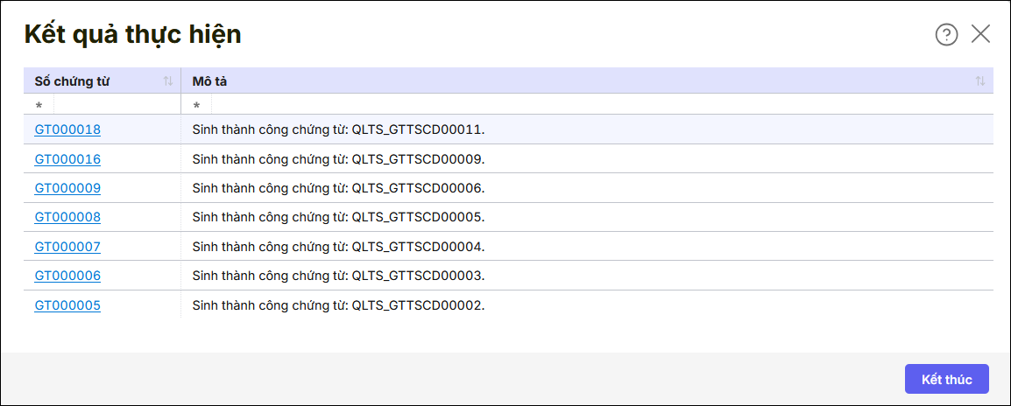Click the help question mark icon

[946, 34]
